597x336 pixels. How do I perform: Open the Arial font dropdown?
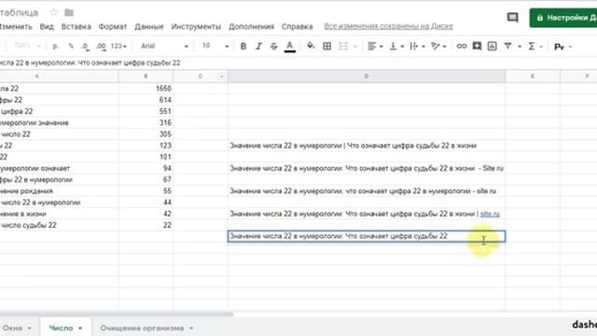[164, 47]
